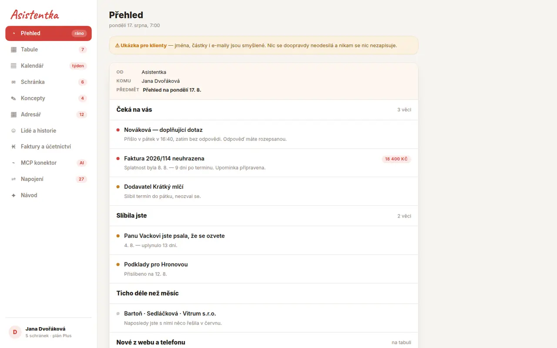
Task: Open the MCP konektor menu item
Action: [x=48, y=163]
